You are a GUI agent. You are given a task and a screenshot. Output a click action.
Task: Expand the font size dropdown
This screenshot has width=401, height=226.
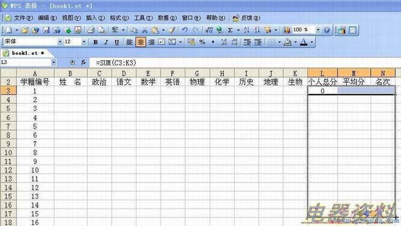(x=84, y=42)
